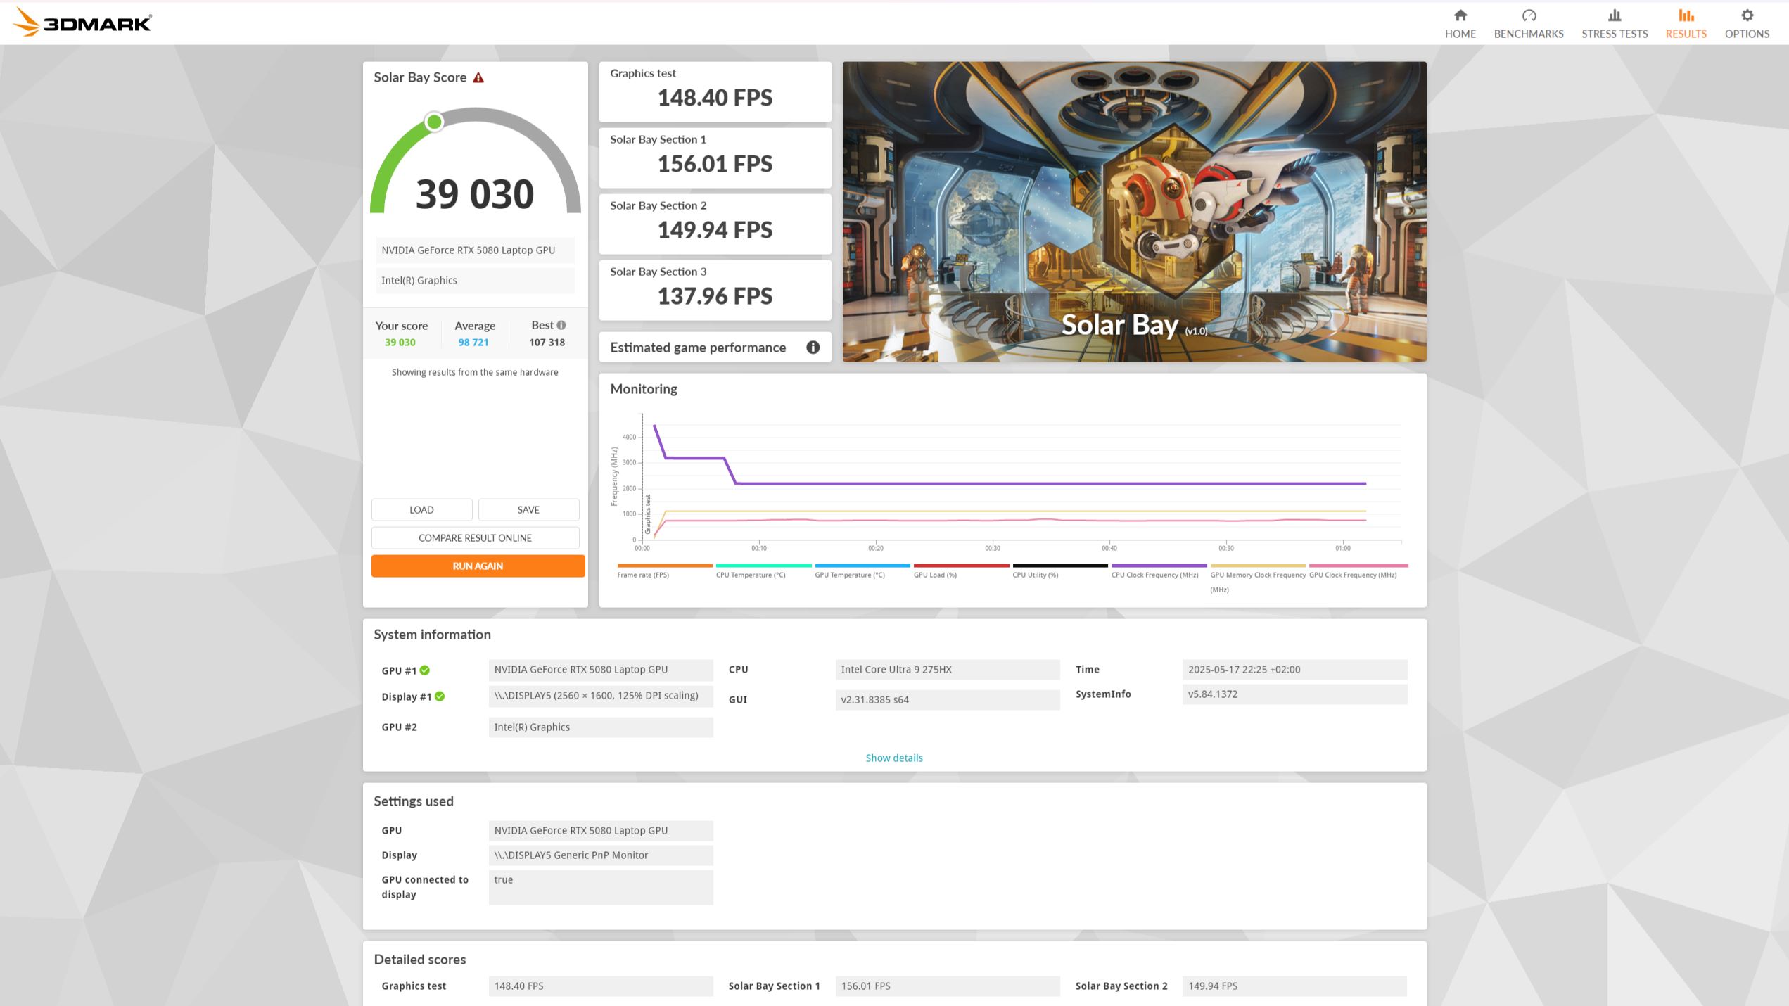The height and width of the screenshot is (1006, 1789).
Task: Click Detailed scores Section 2 149.94 FPS
Action: pos(1294,986)
